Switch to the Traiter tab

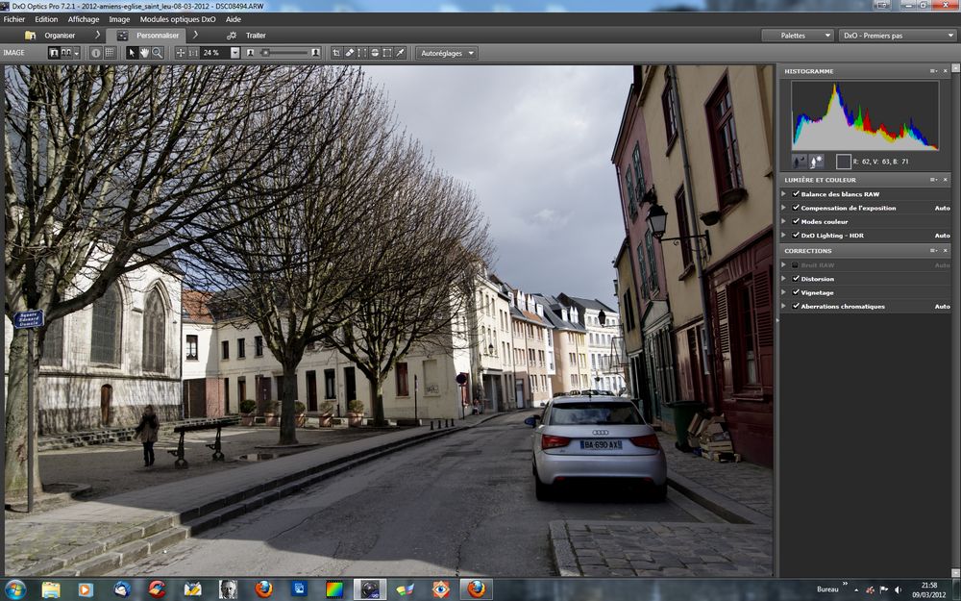[248, 36]
